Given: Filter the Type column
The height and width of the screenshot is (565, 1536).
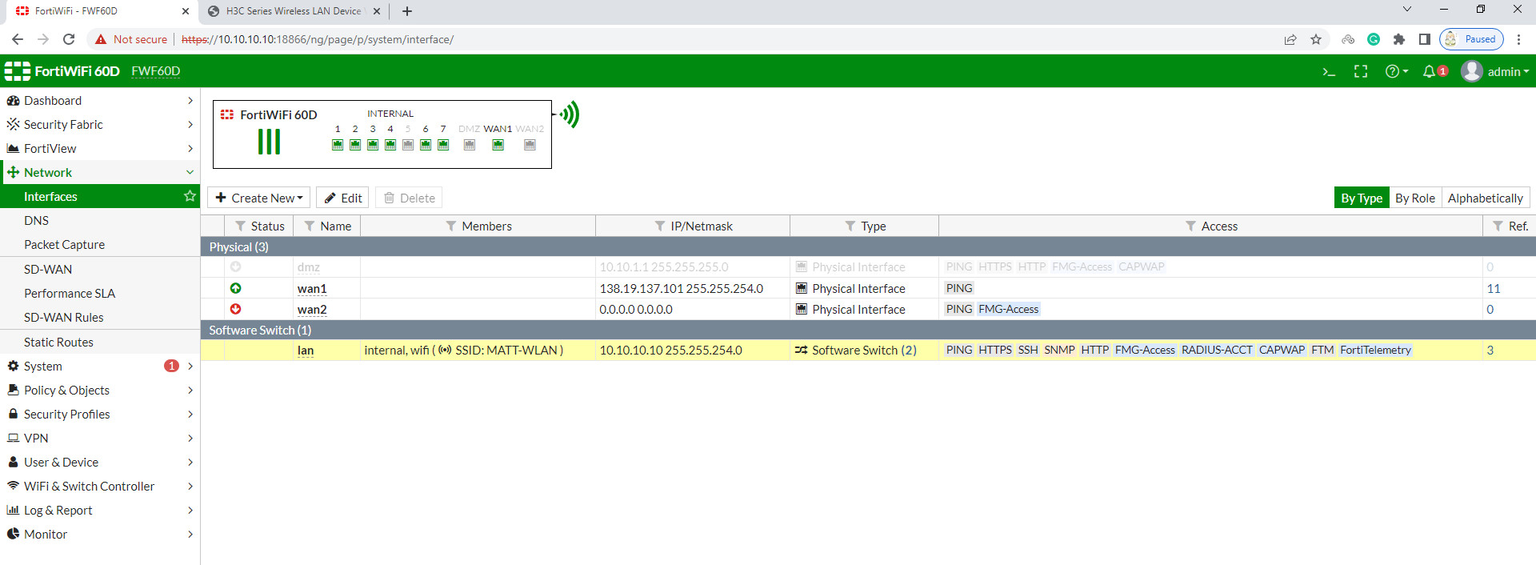Looking at the screenshot, I should coord(850,226).
